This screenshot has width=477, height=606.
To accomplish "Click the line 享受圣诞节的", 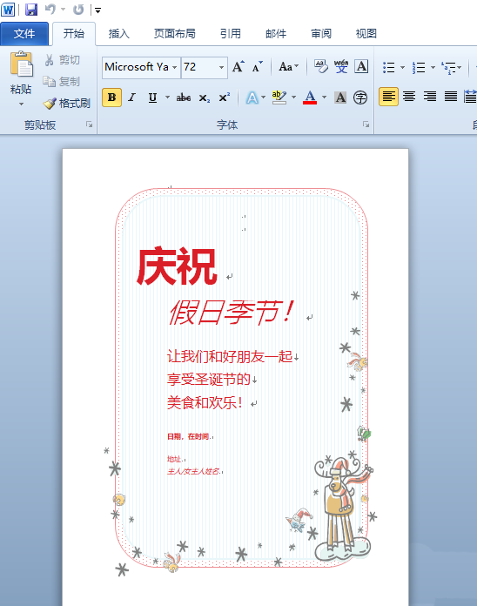I will pyautogui.click(x=209, y=380).
